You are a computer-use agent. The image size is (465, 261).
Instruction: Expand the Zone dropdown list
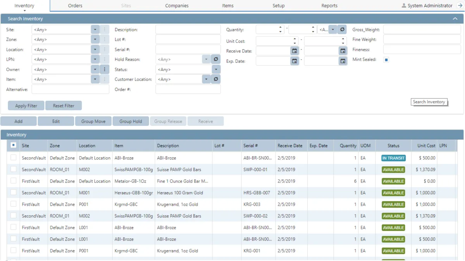tap(95, 39)
